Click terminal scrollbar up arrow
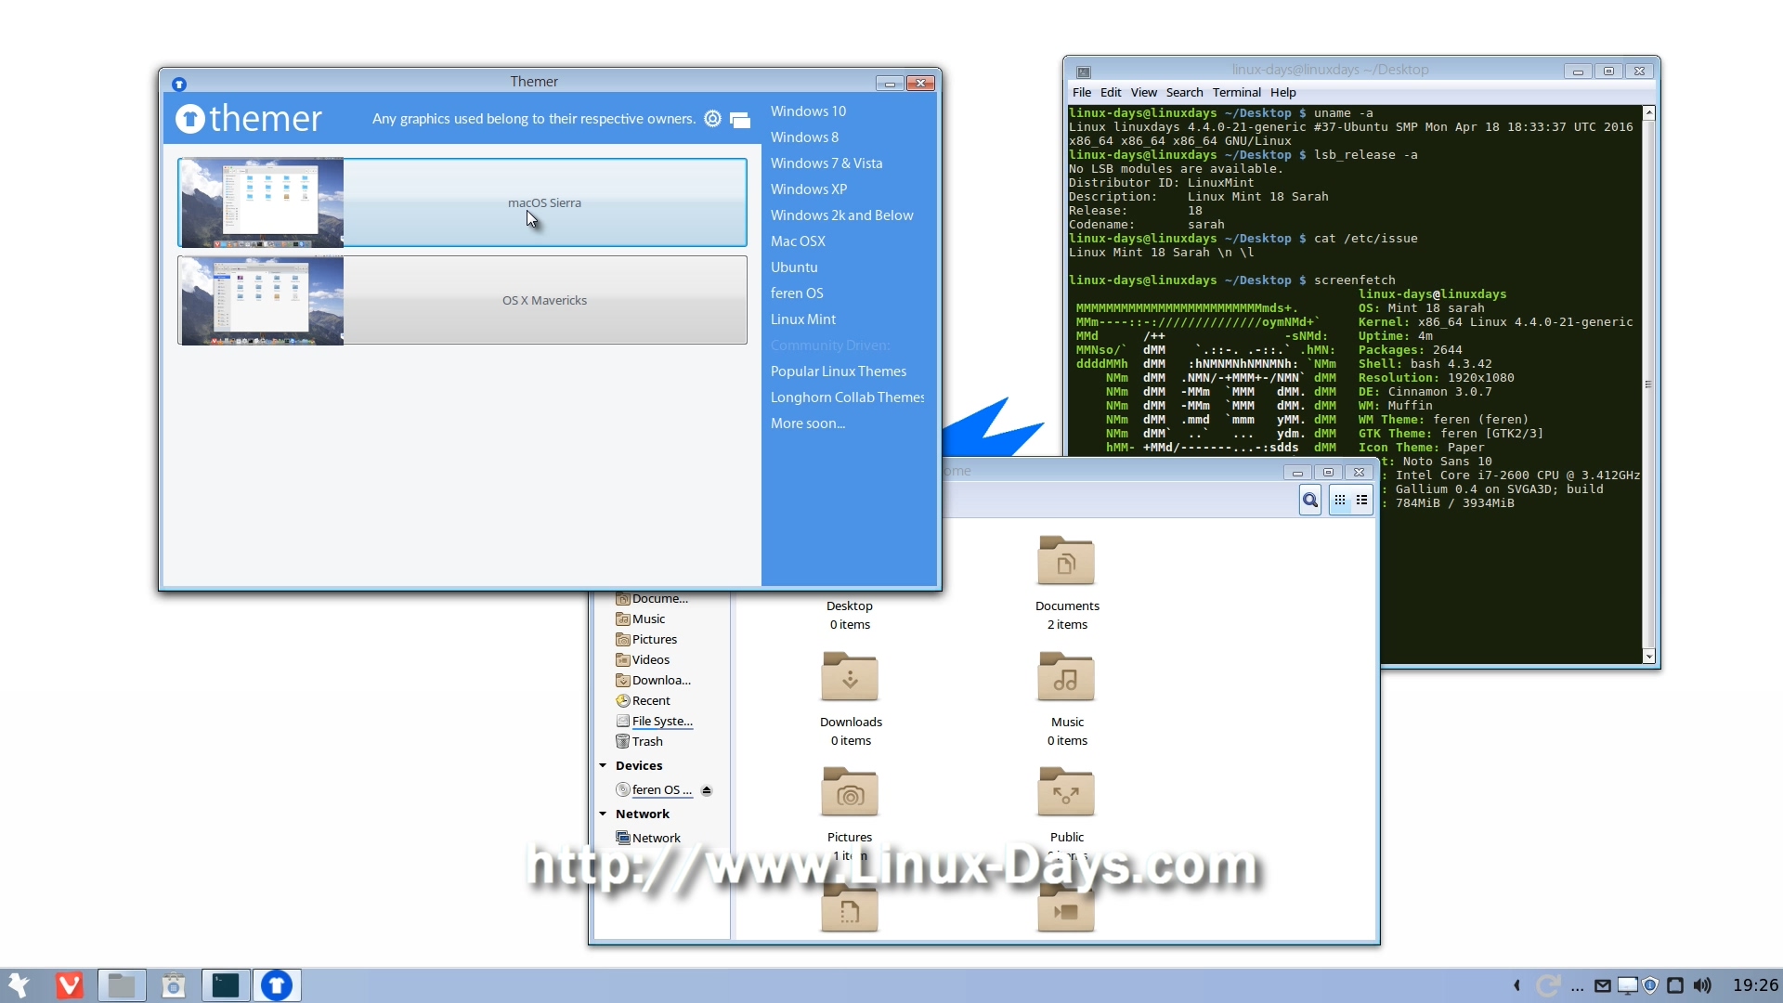This screenshot has height=1003, width=1783. 1649,113
